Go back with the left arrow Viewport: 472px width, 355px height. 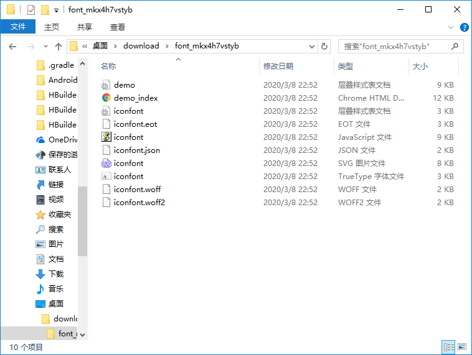tap(12, 47)
